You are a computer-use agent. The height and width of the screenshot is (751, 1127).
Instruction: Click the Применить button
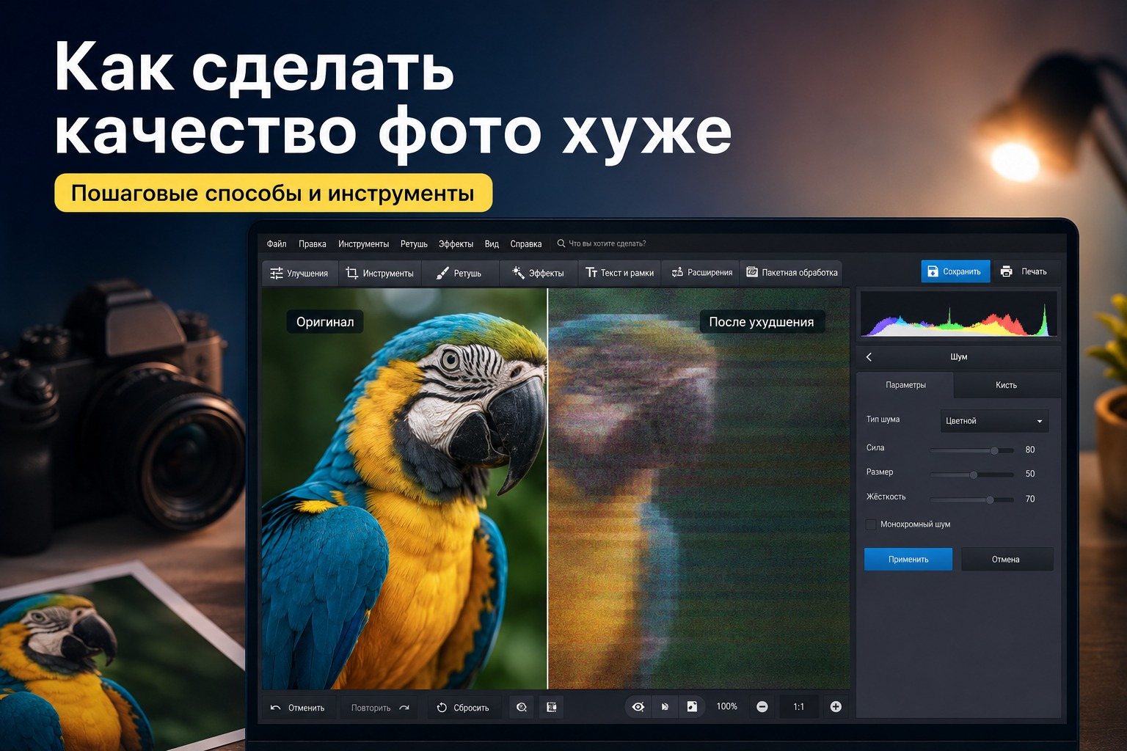click(908, 559)
